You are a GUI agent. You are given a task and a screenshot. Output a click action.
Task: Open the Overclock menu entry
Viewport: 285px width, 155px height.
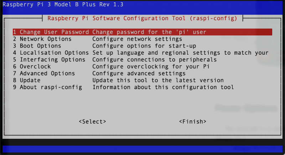point(142,66)
